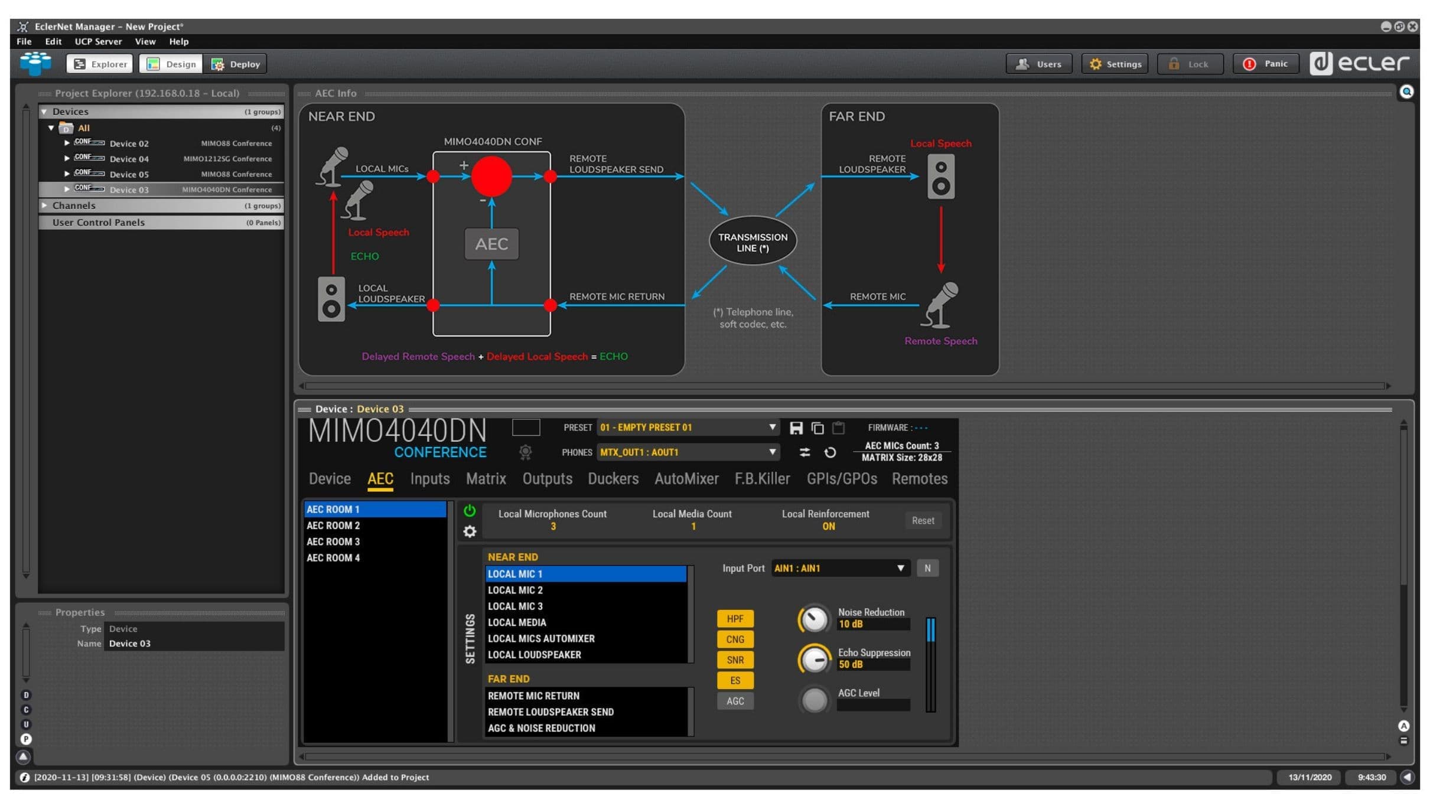Click the device color box next to MIMO4040DN
The height and width of the screenshot is (806, 1433).
(x=526, y=427)
